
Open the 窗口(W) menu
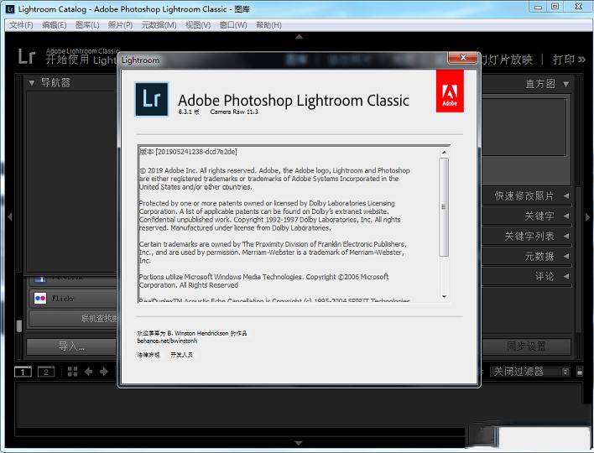coord(233,25)
